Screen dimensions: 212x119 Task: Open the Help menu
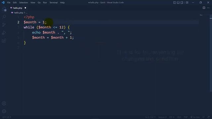point(62,3)
